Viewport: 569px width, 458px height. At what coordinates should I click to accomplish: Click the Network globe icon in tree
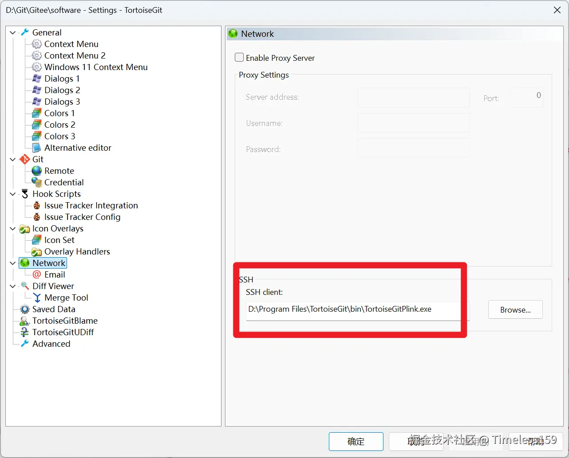click(x=25, y=263)
